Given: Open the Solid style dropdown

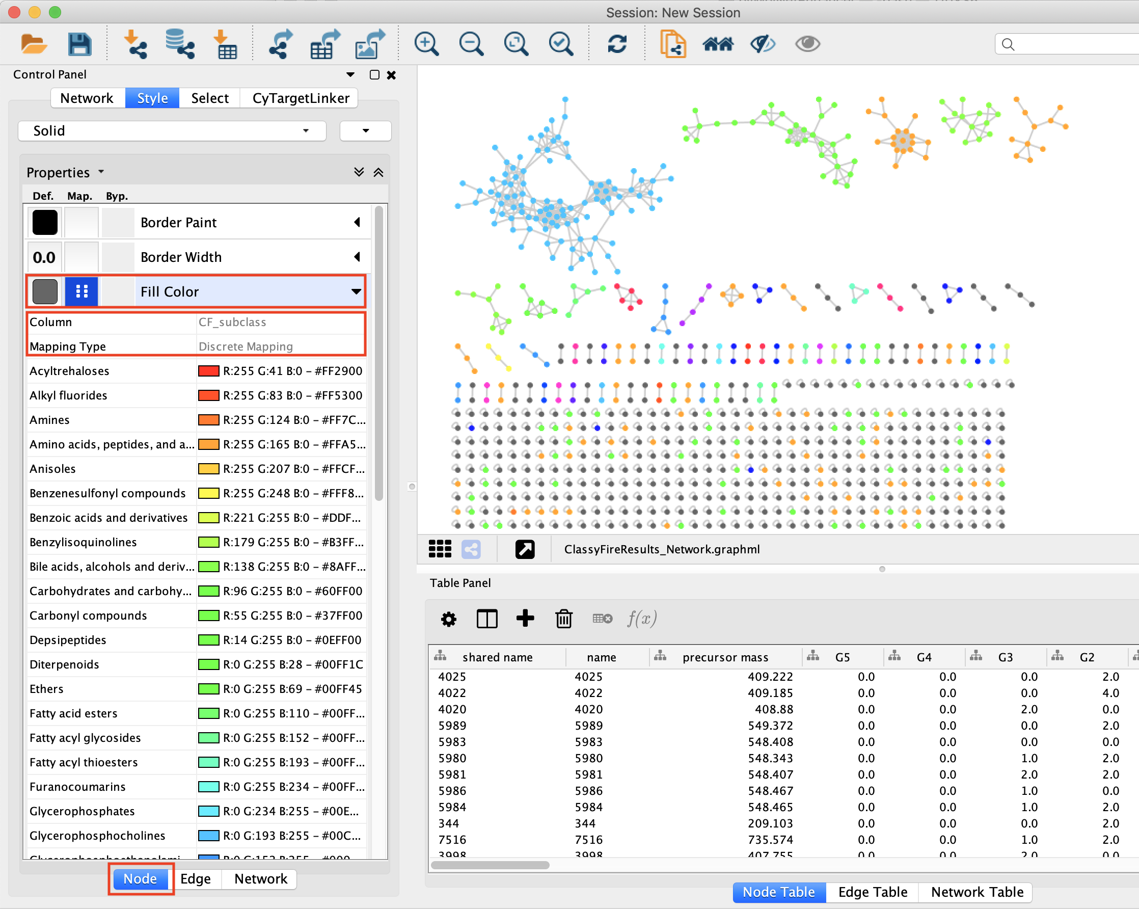Looking at the screenshot, I should 172,130.
